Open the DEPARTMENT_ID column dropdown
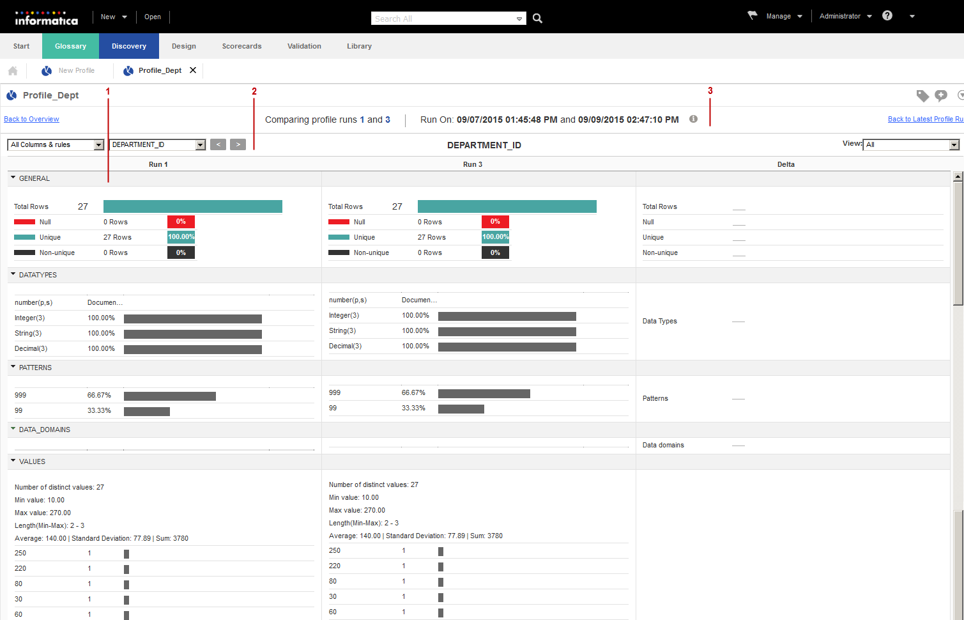The height and width of the screenshot is (620, 964). (x=157, y=145)
